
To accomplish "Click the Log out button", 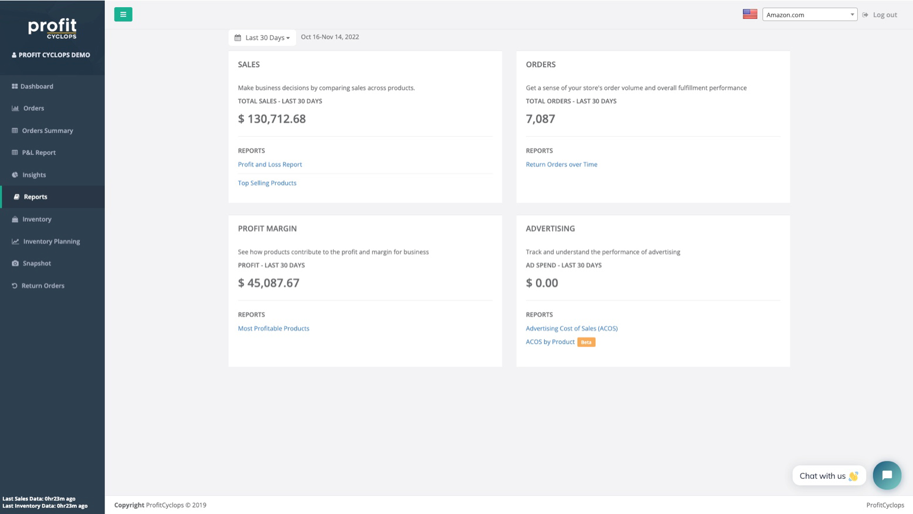I will coord(884,15).
